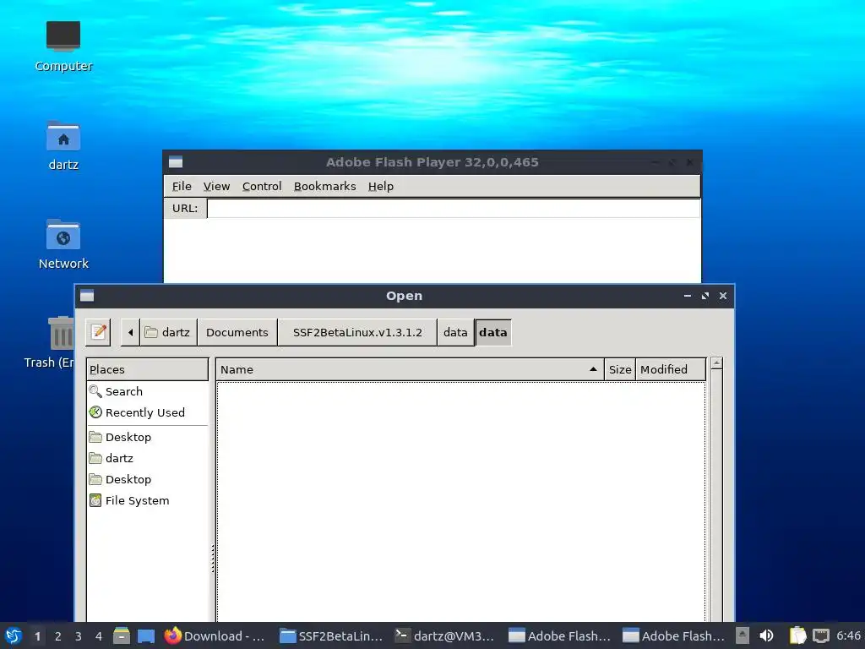Click the volume speaker tray icon

pos(767,635)
